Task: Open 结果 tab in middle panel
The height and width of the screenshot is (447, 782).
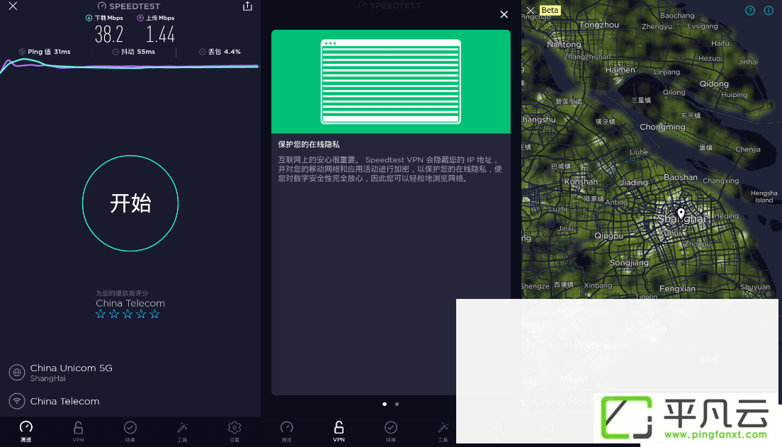Action: (391, 431)
